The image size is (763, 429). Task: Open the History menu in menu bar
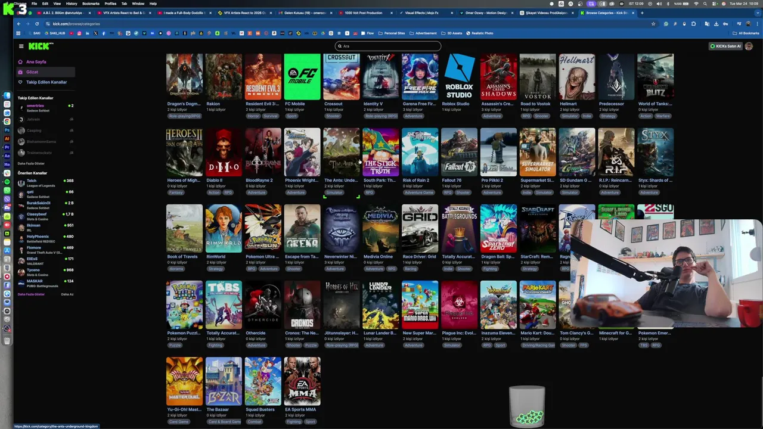[x=72, y=4]
